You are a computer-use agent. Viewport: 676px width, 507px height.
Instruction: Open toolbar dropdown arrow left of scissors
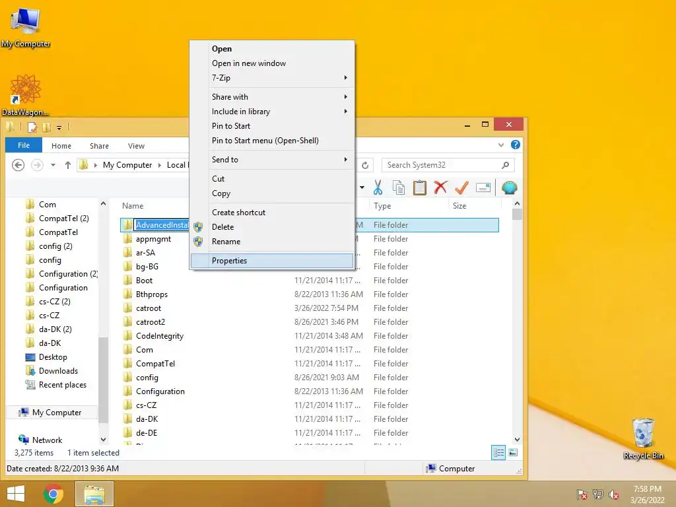point(362,187)
